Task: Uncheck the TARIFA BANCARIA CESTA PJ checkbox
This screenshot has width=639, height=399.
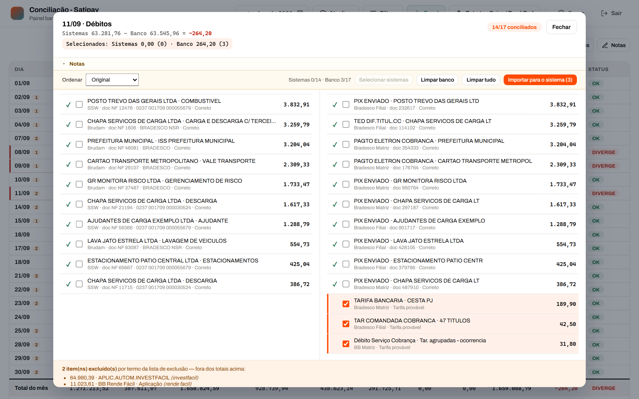Action: (x=346, y=304)
